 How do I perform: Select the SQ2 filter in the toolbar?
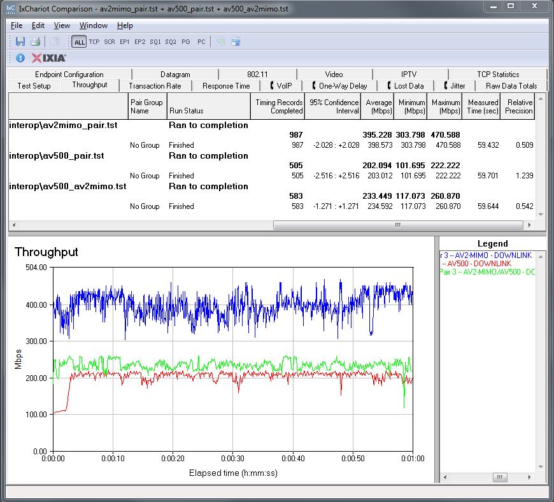[x=171, y=42]
